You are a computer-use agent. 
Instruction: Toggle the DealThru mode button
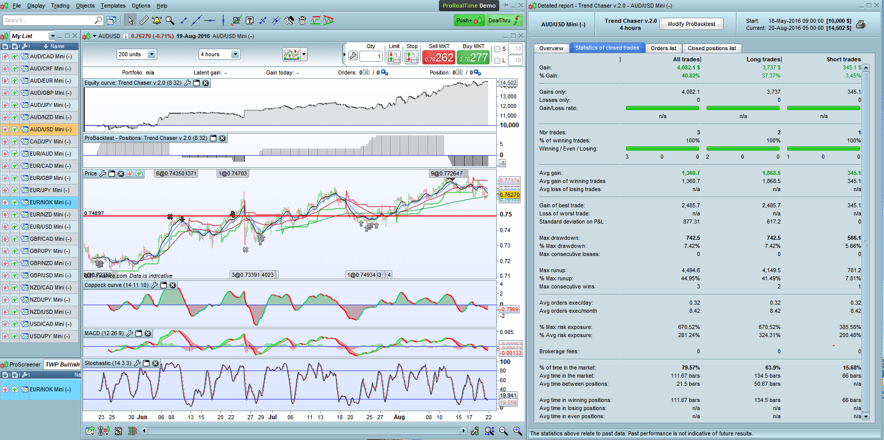504,20
